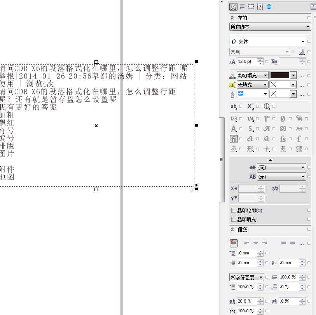Click the question-mark frame icon at docker top

[x=260, y=7]
